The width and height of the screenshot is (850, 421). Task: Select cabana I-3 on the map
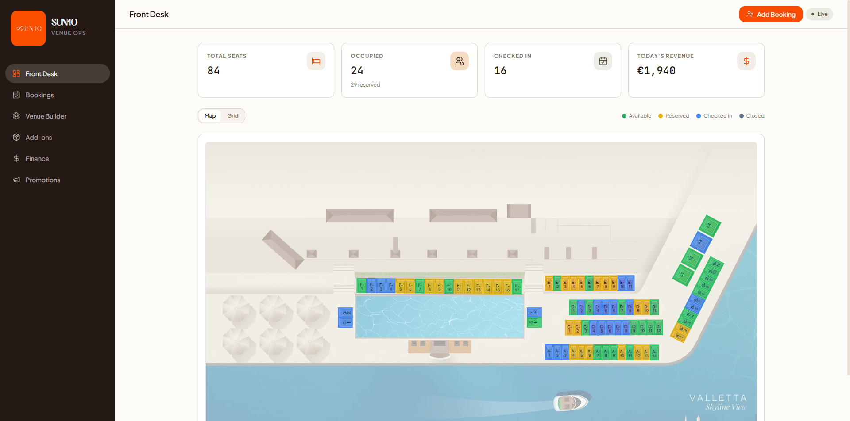pos(701,242)
